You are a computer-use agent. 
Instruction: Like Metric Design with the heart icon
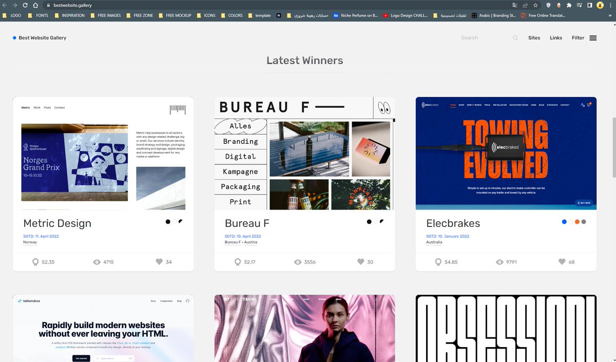(x=159, y=262)
